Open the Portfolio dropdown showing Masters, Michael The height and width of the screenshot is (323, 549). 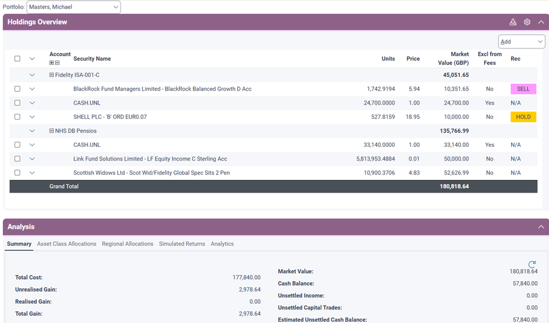tap(73, 7)
